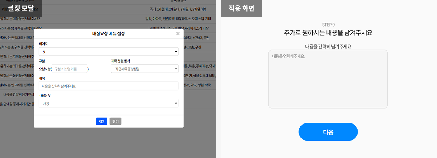Click the blue 저장 button

click(102, 121)
